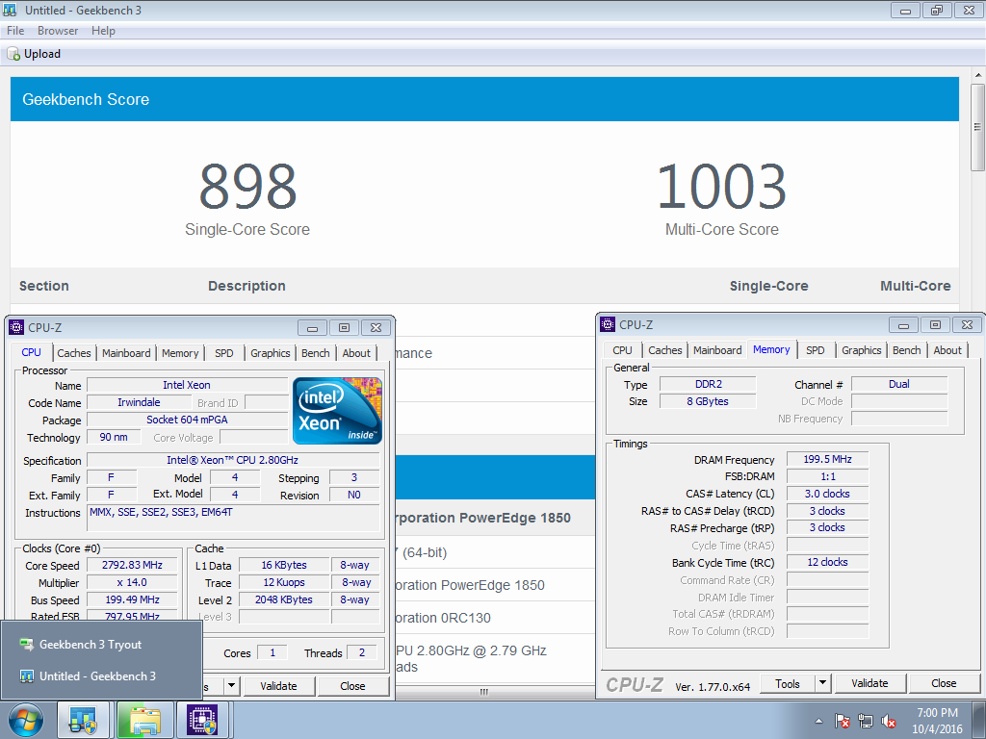The image size is (986, 739).
Task: Click the Upload toolbar button
Action: [x=34, y=54]
